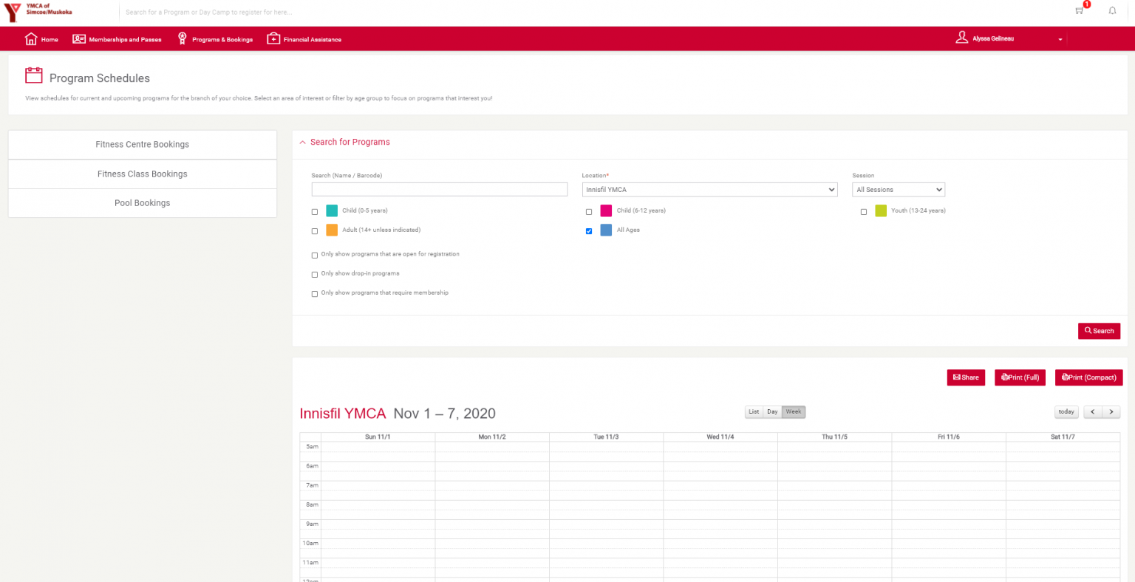Image resolution: width=1135 pixels, height=582 pixels.
Task: Select the Program Schedules calendar icon
Action: coord(33,75)
